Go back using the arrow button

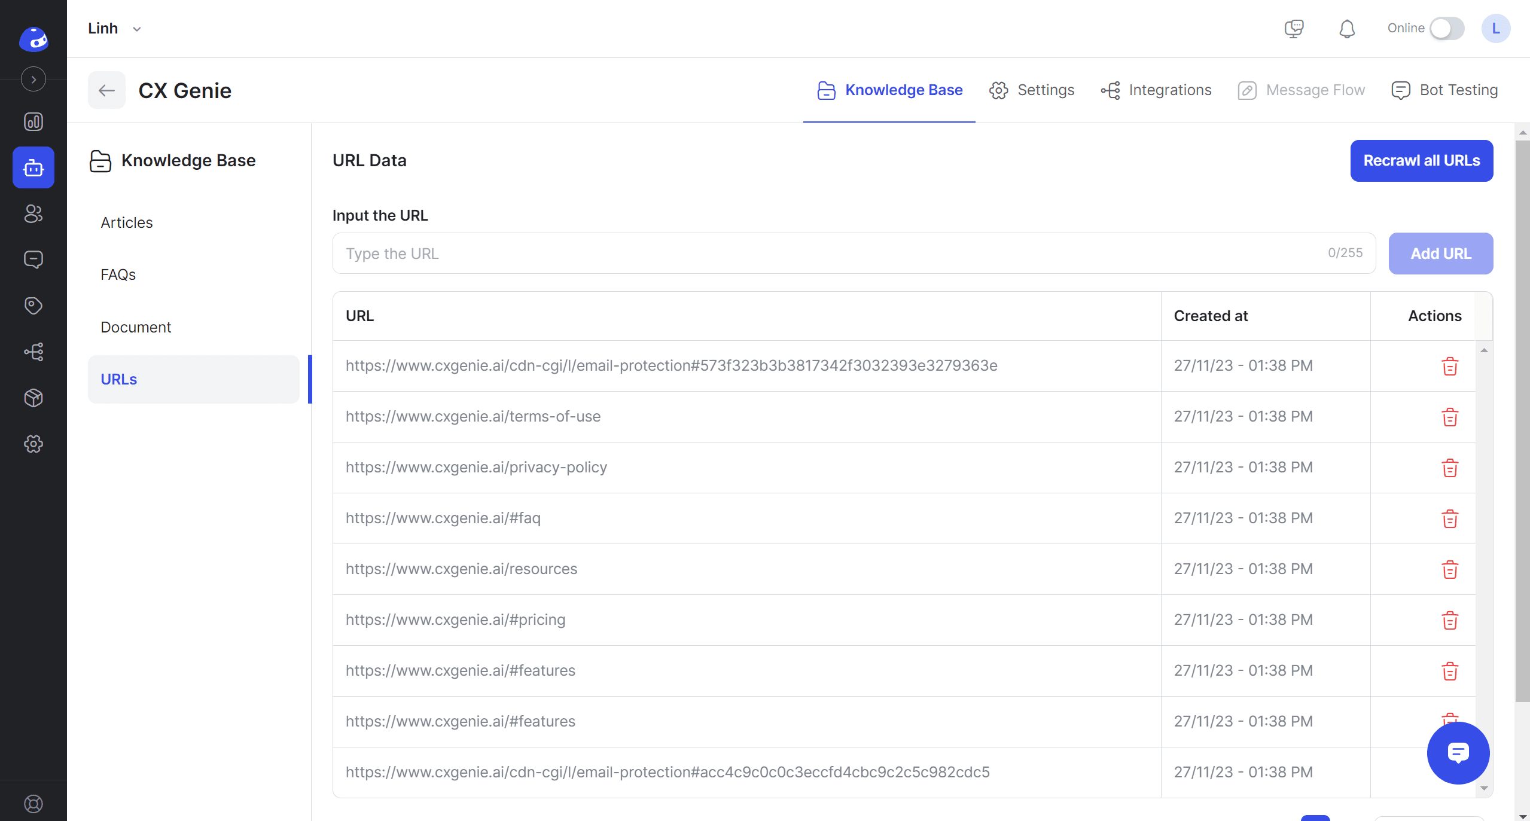click(106, 90)
